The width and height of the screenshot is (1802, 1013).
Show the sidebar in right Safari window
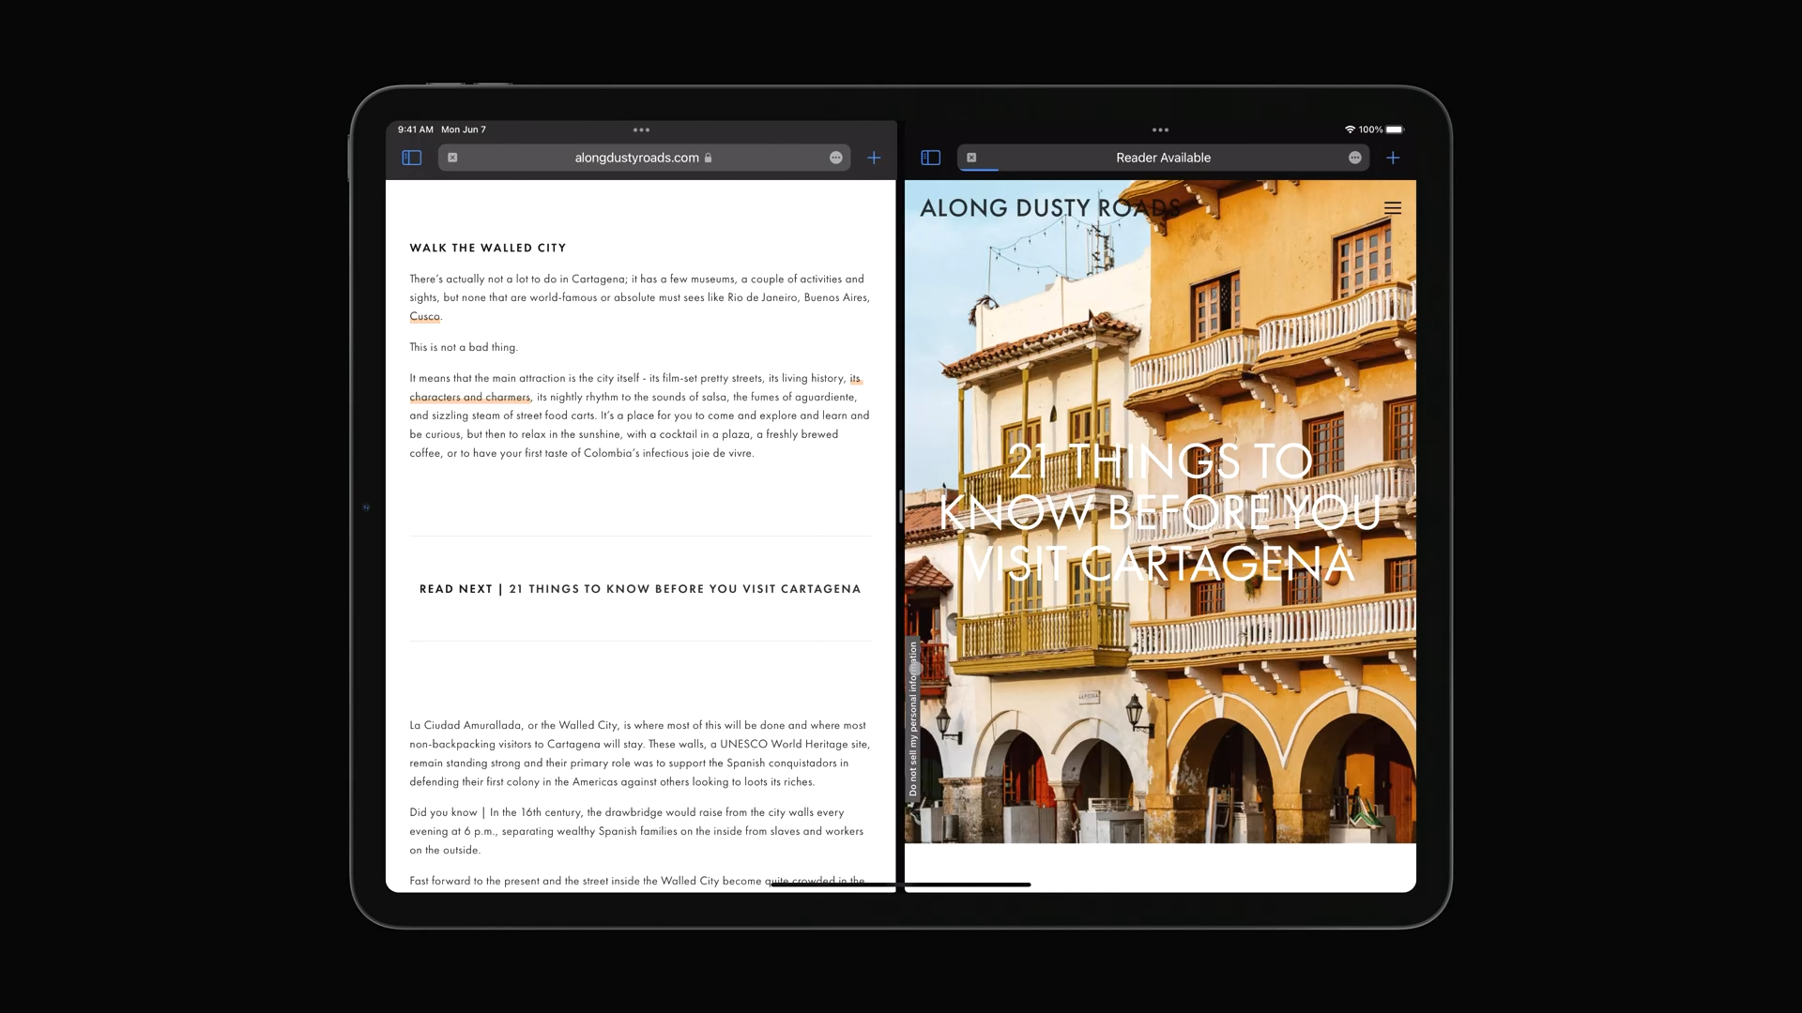pos(930,158)
